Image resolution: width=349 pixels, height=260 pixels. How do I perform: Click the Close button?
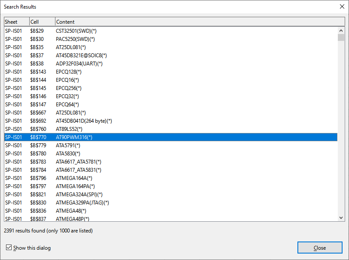pos(320,248)
